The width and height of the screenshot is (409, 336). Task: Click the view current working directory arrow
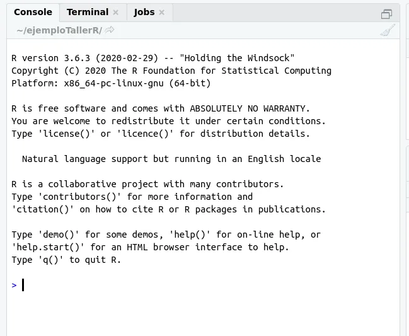coord(110,30)
